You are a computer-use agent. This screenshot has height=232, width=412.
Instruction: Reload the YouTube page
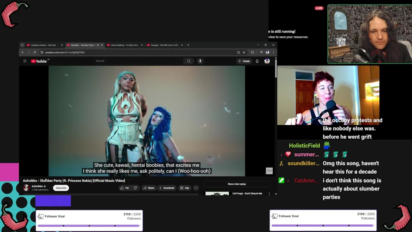point(34,52)
